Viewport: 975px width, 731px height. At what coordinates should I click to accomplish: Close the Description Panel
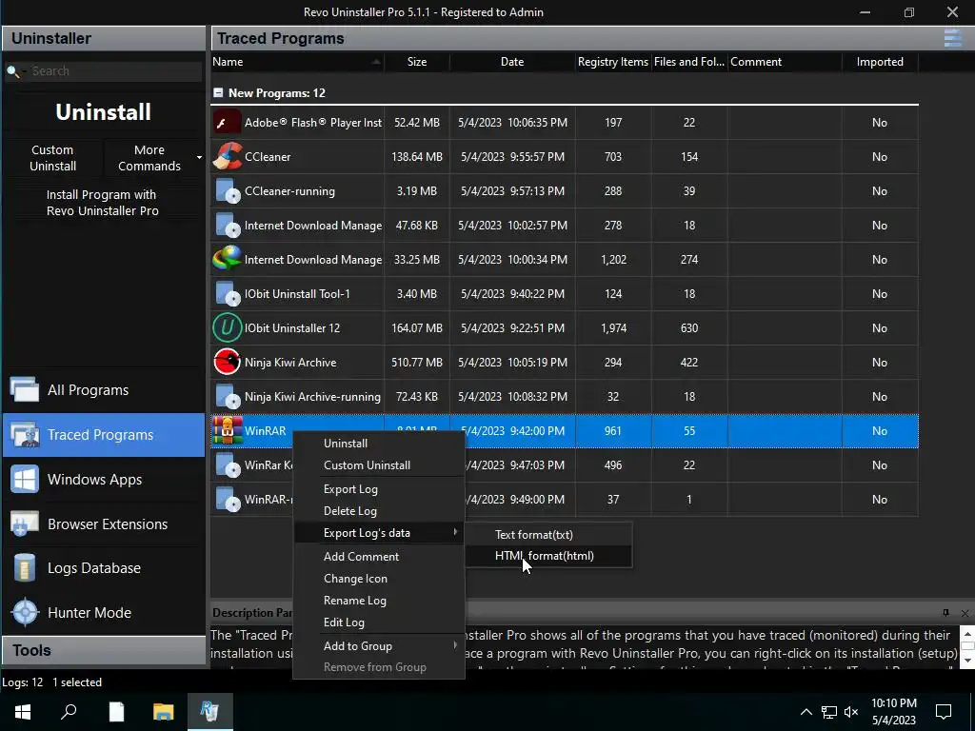point(965,614)
